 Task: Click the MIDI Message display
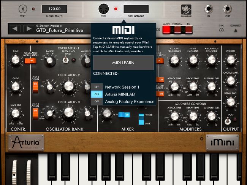point(136,9)
